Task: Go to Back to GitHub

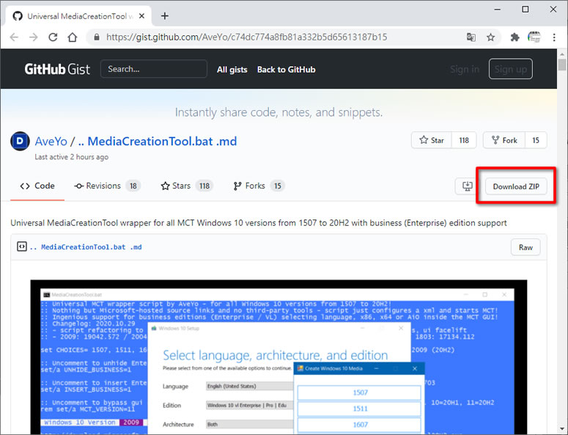Action: (x=286, y=70)
